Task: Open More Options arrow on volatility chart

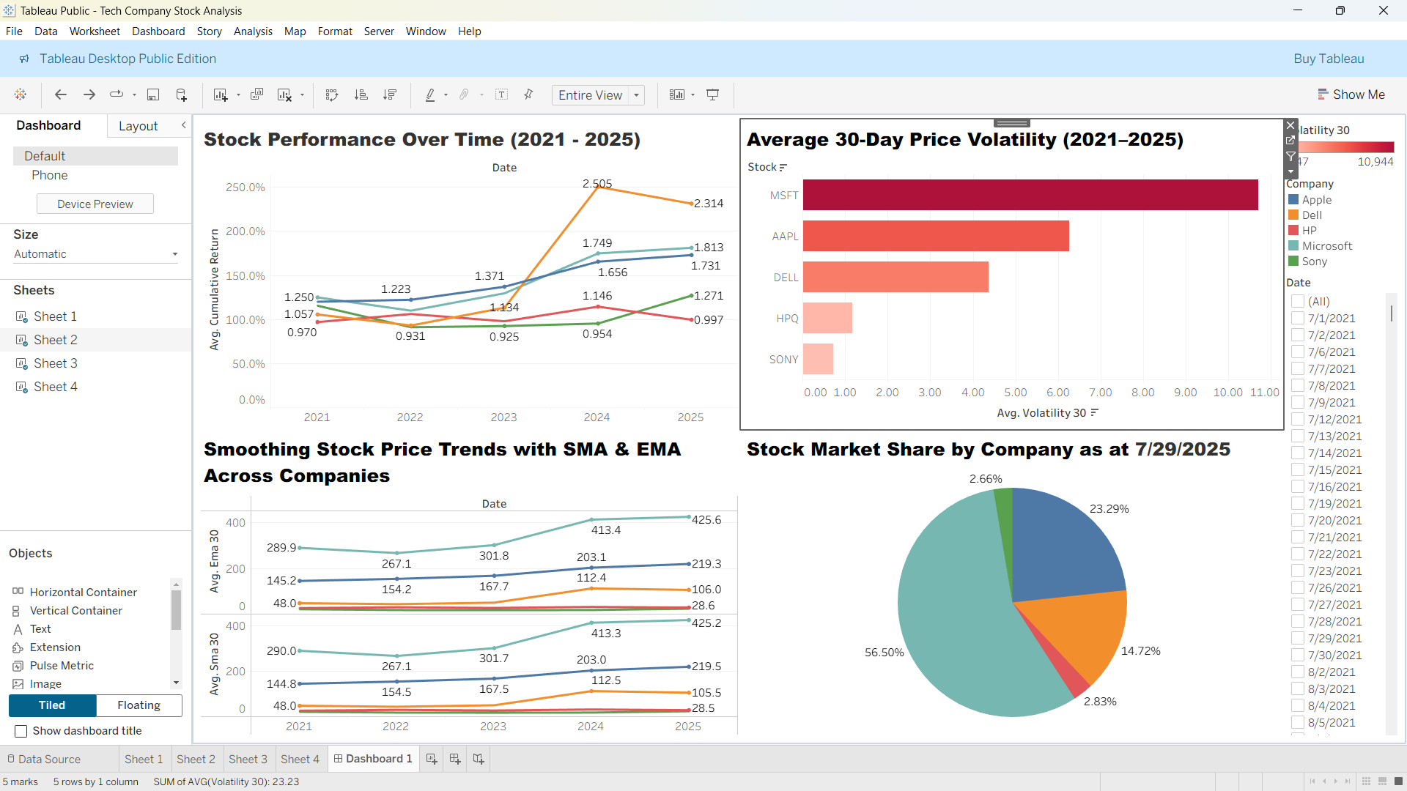Action: (1291, 172)
